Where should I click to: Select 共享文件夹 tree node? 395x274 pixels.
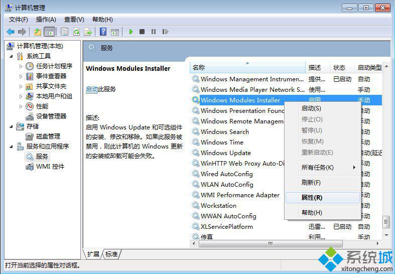click(x=51, y=86)
